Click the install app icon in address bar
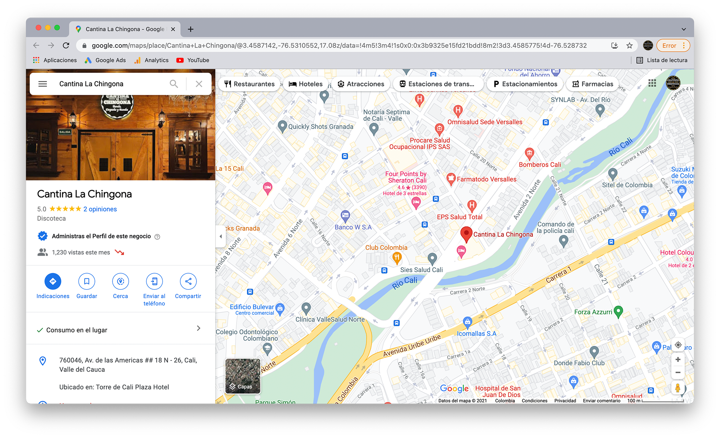The height and width of the screenshot is (438, 720). point(615,46)
